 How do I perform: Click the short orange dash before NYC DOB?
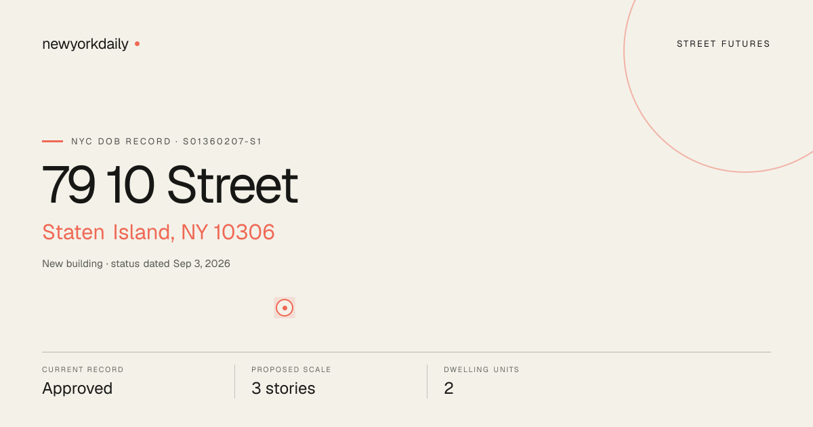[x=52, y=141]
